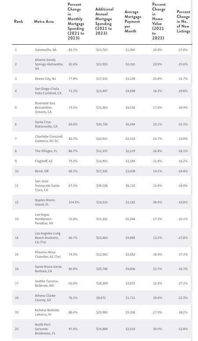Click the $8,110 San Jose mortgage payment
Viewport: 198px width, 341px height.
(x=130, y=185)
